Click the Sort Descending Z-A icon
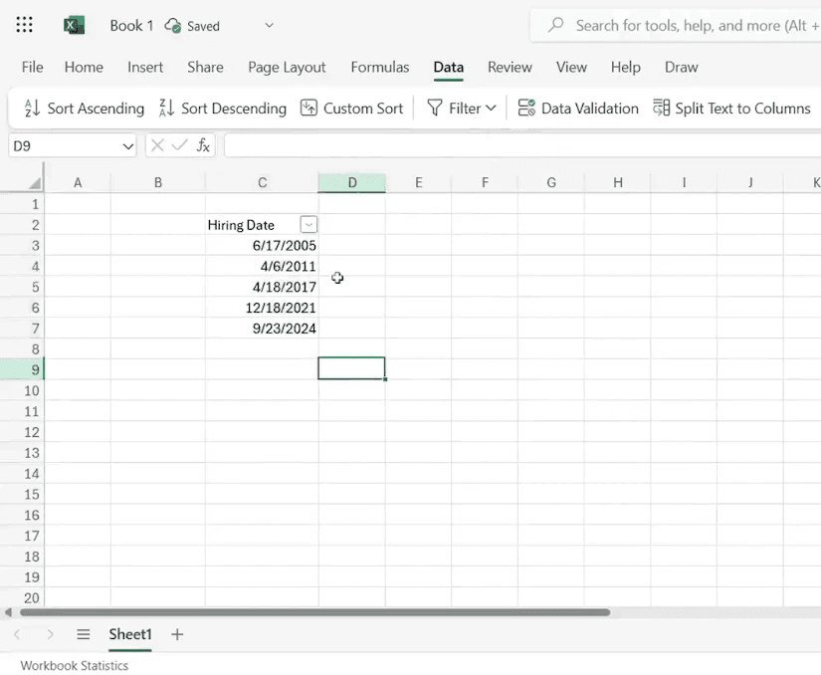Image resolution: width=821 pixels, height=675 pixels. click(x=166, y=108)
